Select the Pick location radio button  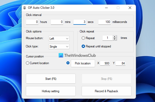(68, 63)
